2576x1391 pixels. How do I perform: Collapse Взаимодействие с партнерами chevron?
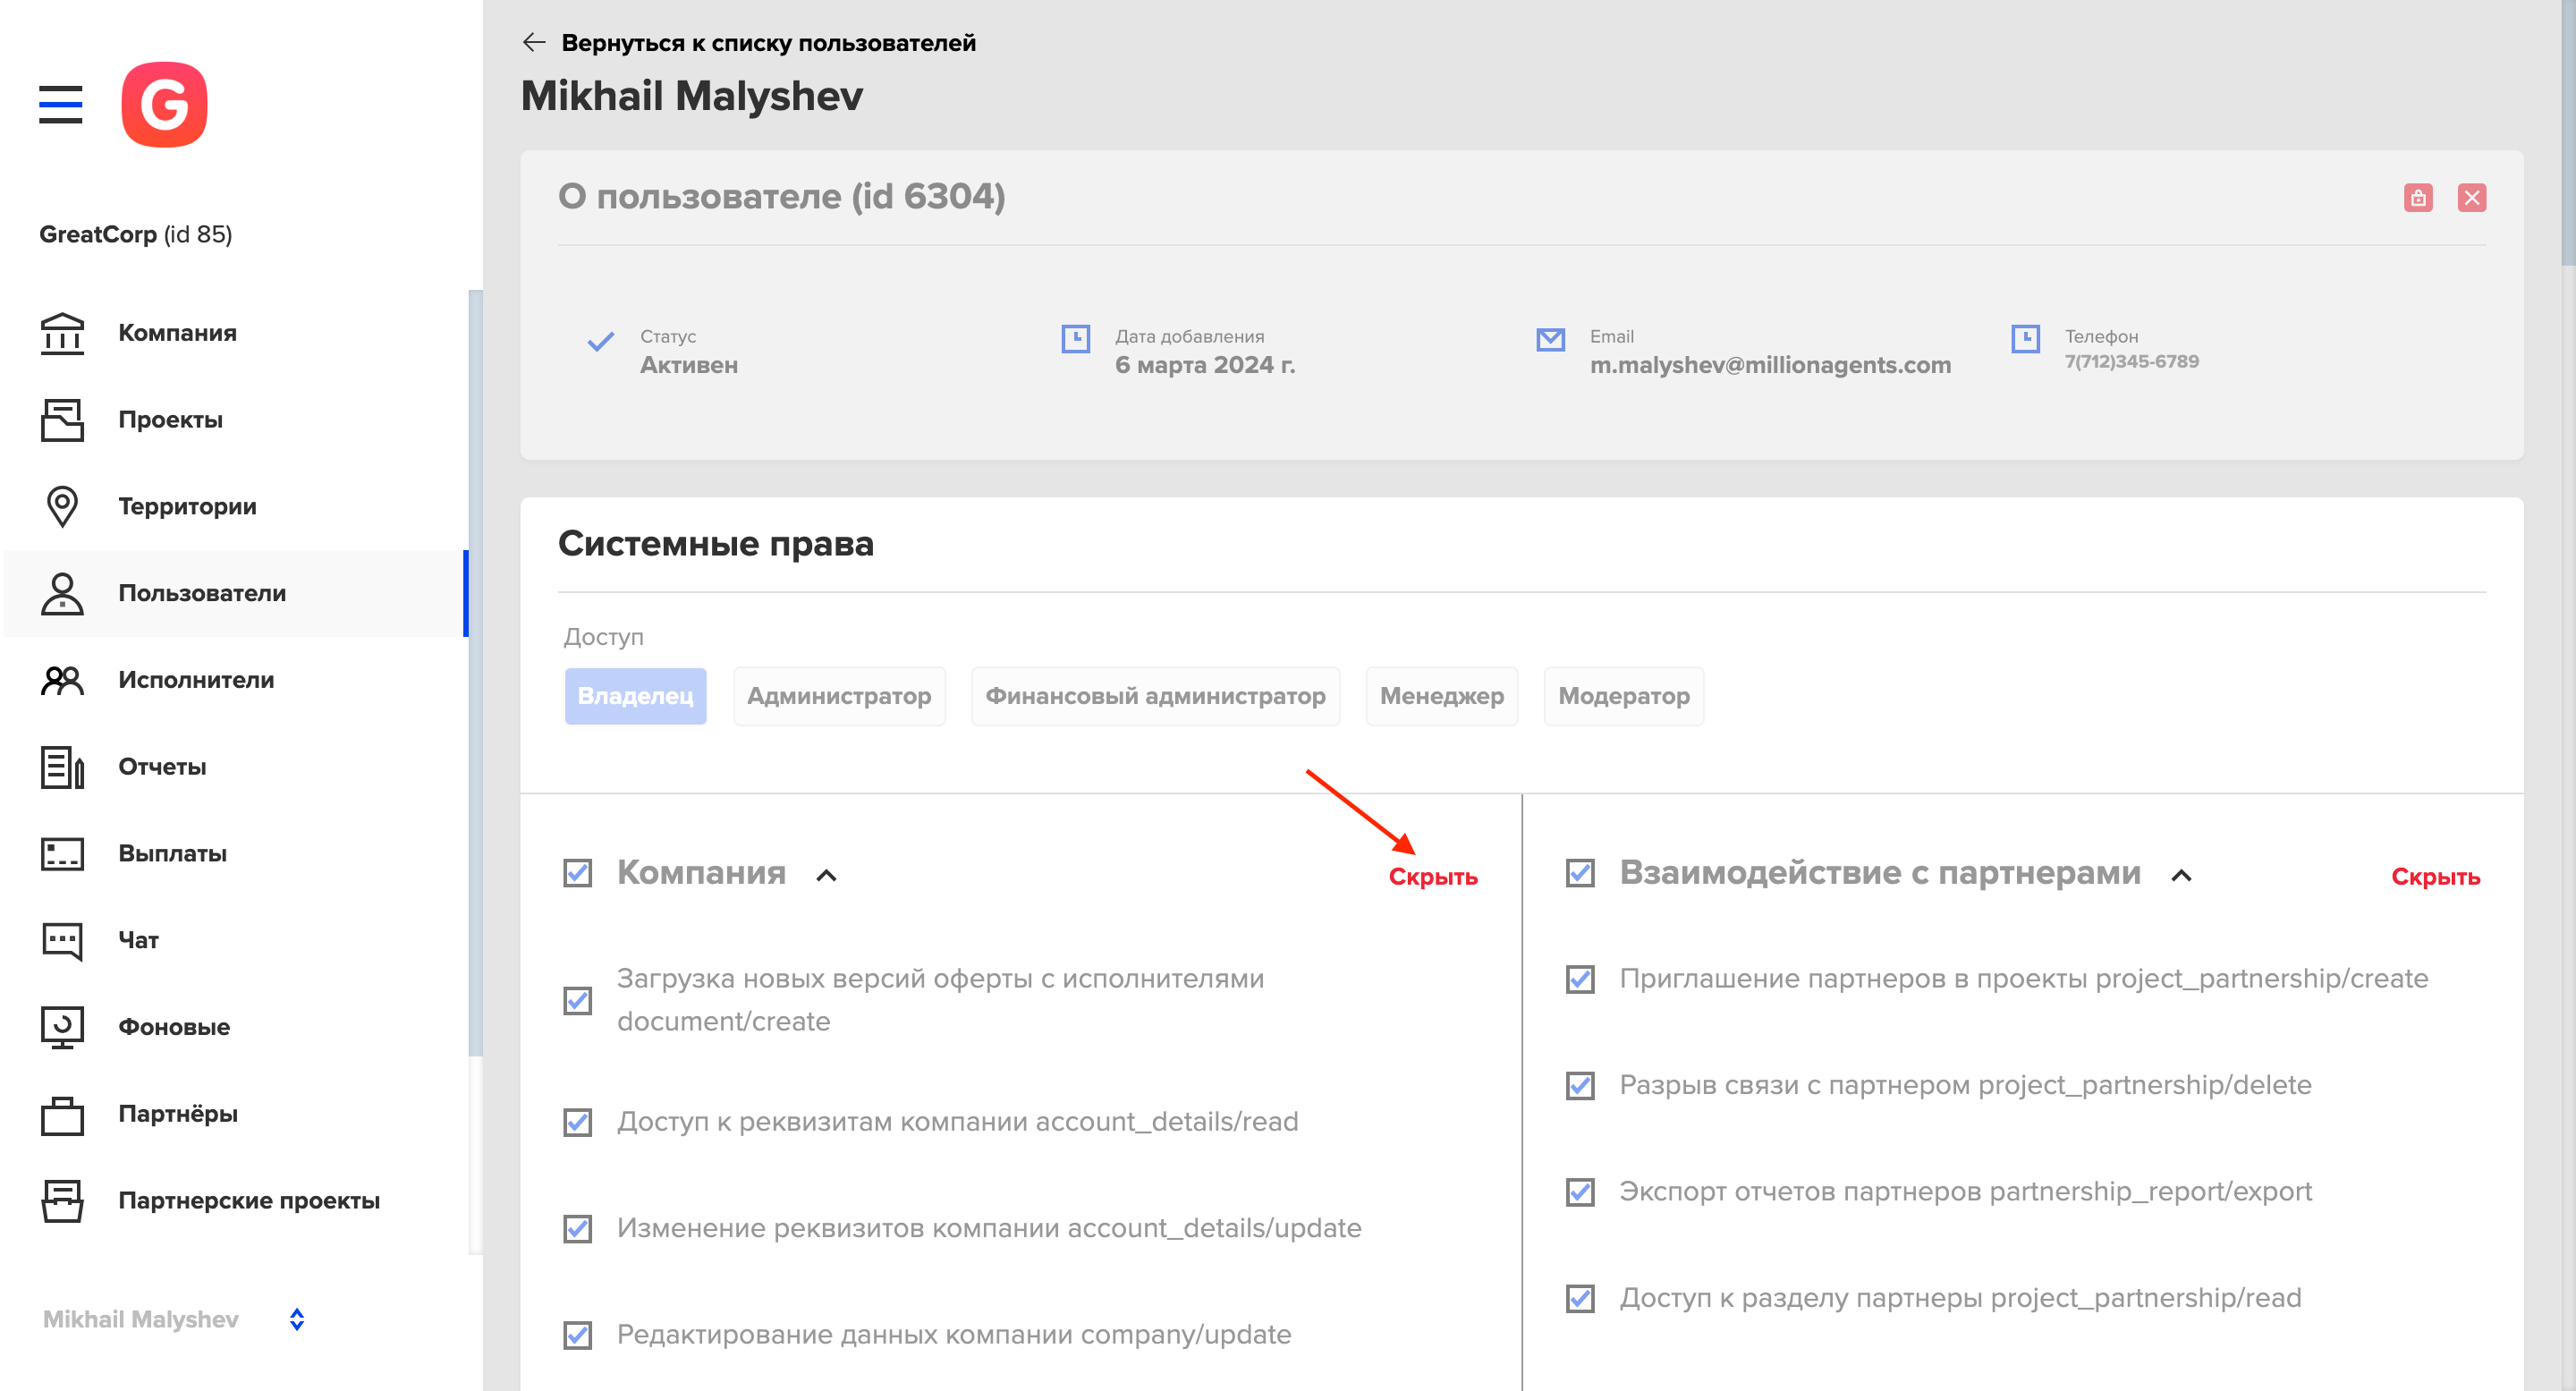tap(2181, 875)
